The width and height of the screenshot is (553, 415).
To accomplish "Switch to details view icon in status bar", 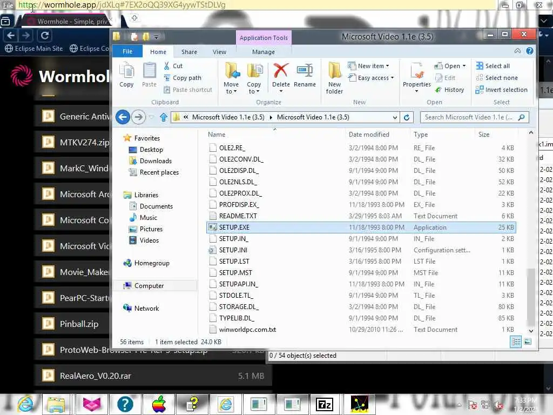I will click(x=516, y=342).
